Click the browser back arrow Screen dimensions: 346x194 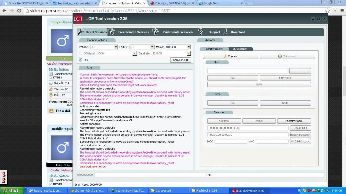pos(4,10)
